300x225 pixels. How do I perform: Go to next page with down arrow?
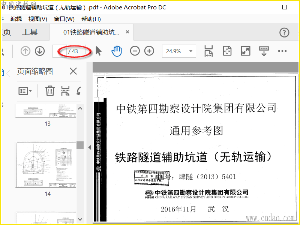coord(40,51)
